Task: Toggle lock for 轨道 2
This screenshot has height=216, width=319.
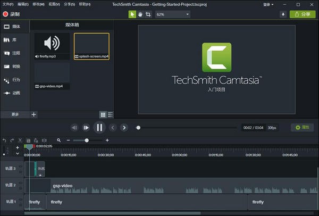Action: click(20, 188)
